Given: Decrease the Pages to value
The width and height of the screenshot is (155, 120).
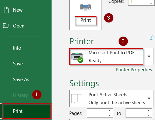Looking at the screenshot, I should pyautogui.click(x=148, y=115).
